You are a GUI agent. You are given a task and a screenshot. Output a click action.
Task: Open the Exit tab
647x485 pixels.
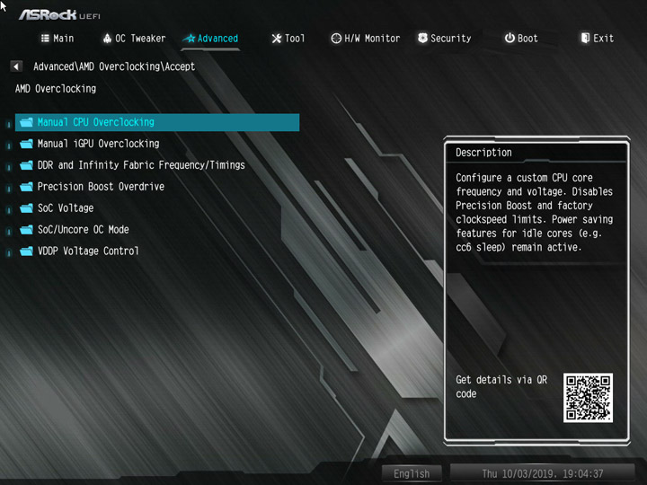coord(598,39)
